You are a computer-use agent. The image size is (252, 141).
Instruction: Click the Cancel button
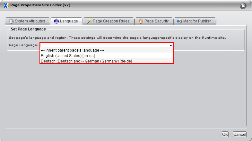[239, 134]
